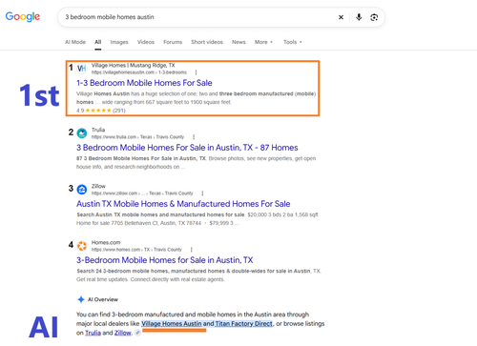Click the 'AI Overview' heading text

click(x=103, y=299)
